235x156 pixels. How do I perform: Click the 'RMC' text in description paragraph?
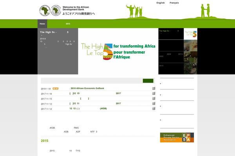(x=76, y=128)
